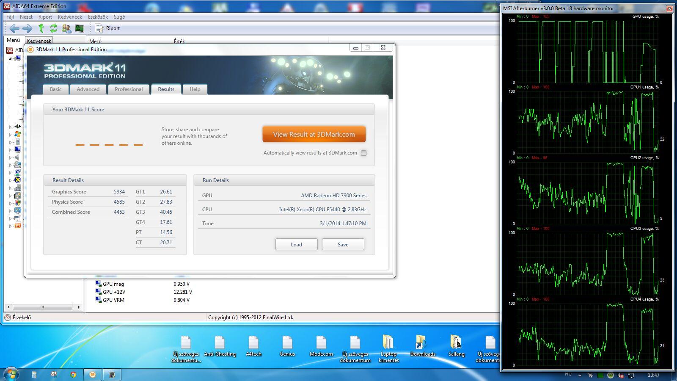The width and height of the screenshot is (677, 381).
Task: Switch to the Professional tab in 3DMark
Action: pyautogui.click(x=129, y=89)
